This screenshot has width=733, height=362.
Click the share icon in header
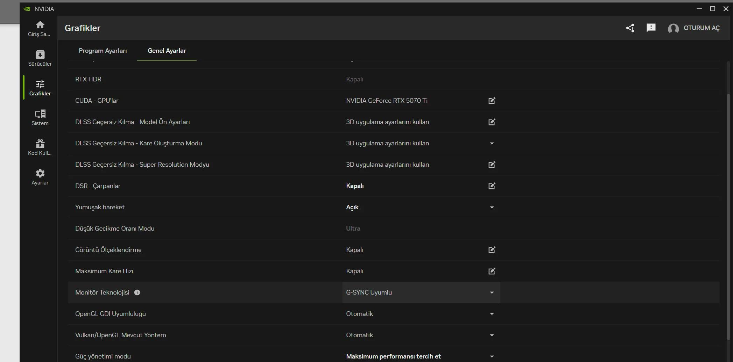point(630,28)
